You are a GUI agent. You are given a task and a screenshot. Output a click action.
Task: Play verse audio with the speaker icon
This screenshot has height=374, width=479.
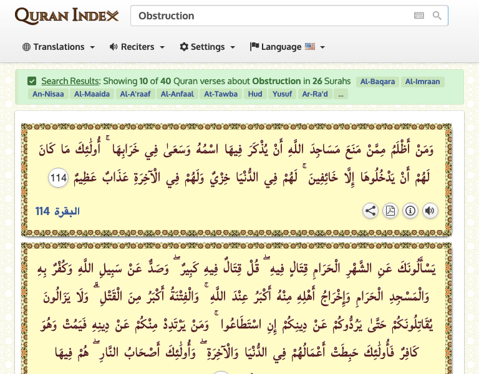tap(430, 211)
